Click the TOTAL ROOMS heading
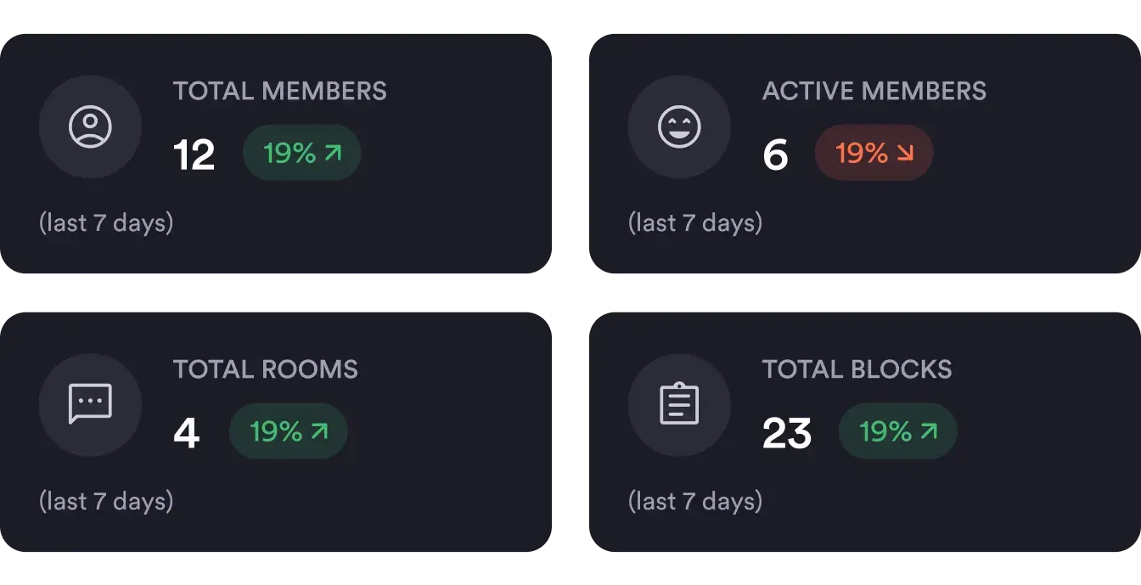The width and height of the screenshot is (1141, 585). (x=266, y=369)
